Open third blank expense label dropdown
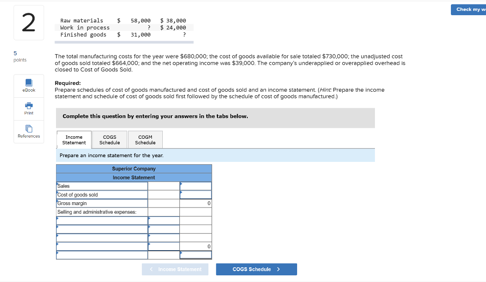Viewport: 486px width, 282px height. [x=102, y=238]
